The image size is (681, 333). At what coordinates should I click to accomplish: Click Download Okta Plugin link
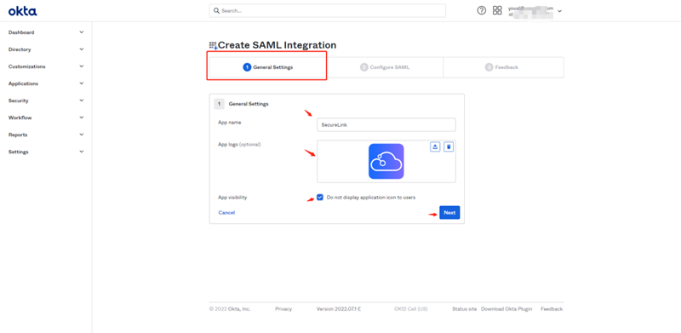pos(506,309)
